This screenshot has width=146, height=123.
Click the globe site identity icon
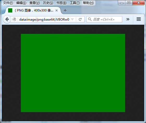click(x=14, y=19)
